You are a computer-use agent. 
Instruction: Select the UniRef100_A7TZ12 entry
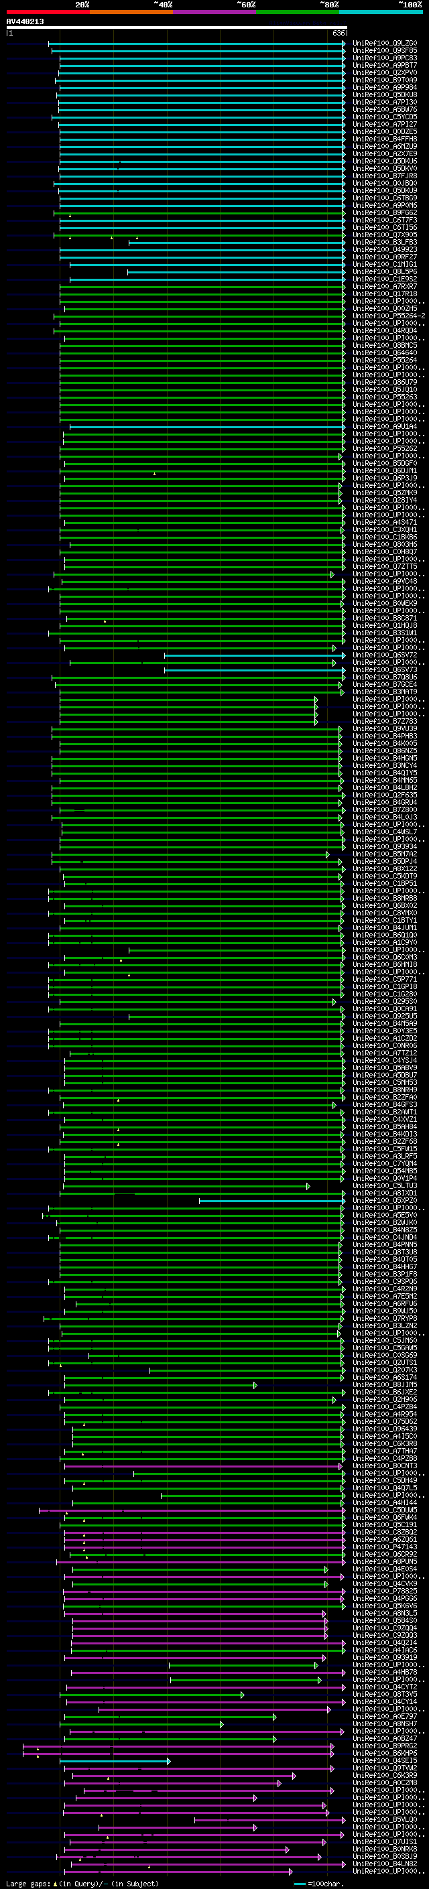pyautogui.click(x=385, y=1052)
